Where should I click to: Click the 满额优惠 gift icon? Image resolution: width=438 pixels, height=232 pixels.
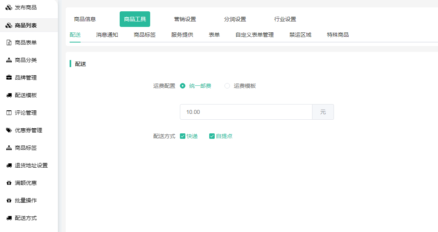coord(9,183)
